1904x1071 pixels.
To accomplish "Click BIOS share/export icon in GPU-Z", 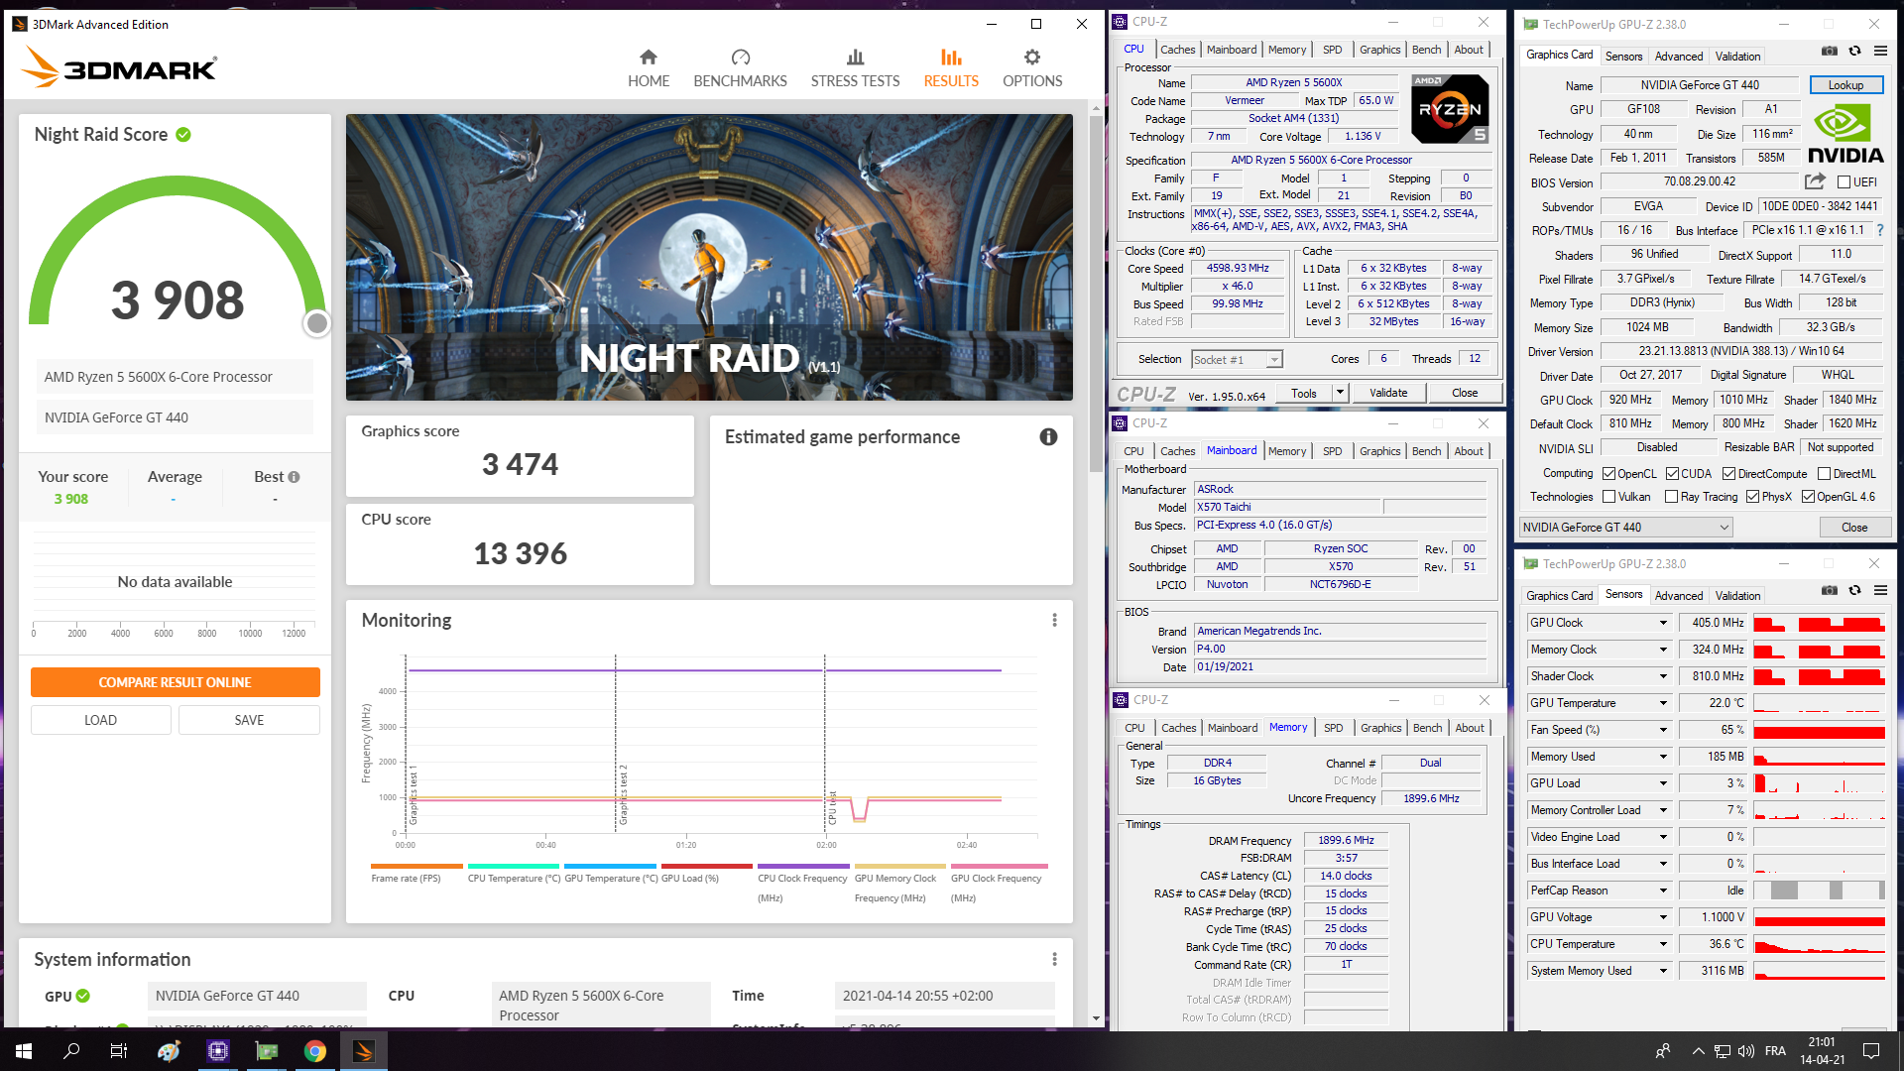I will click(1815, 181).
